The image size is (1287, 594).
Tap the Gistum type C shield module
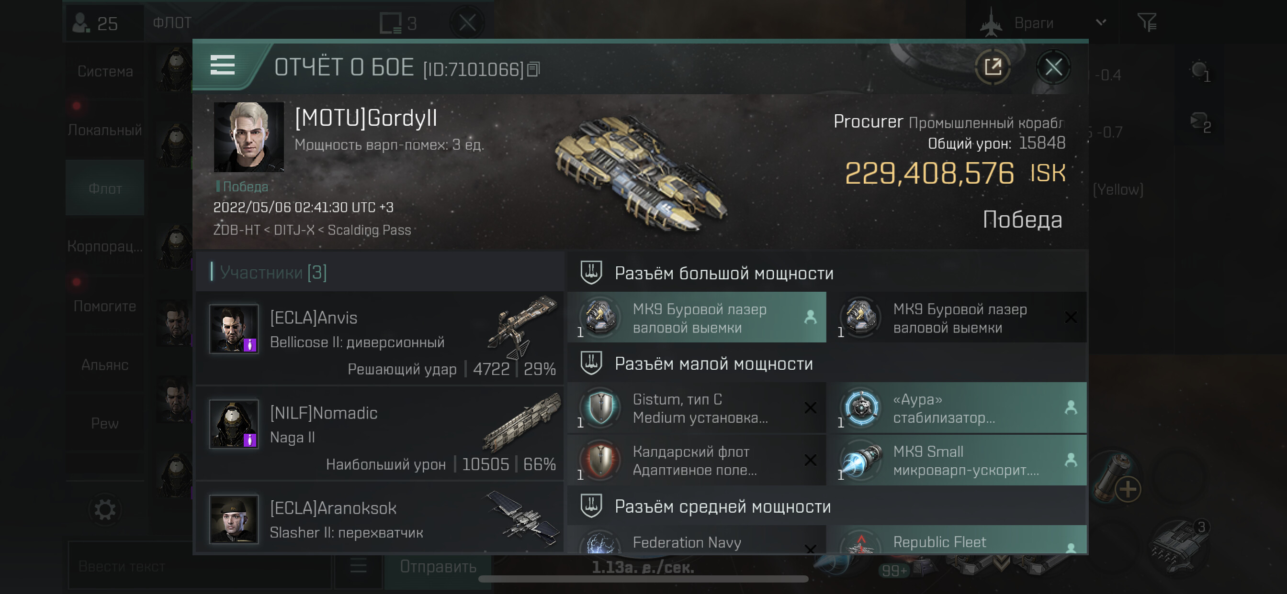click(697, 408)
